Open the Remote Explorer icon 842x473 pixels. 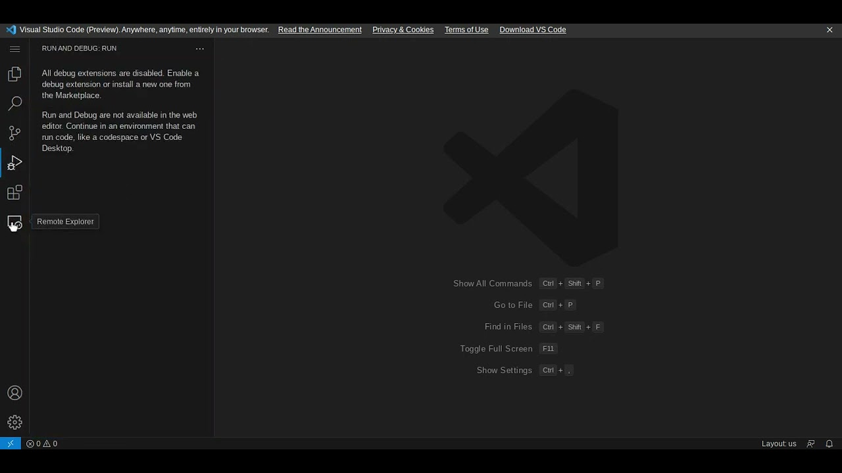[x=14, y=223]
